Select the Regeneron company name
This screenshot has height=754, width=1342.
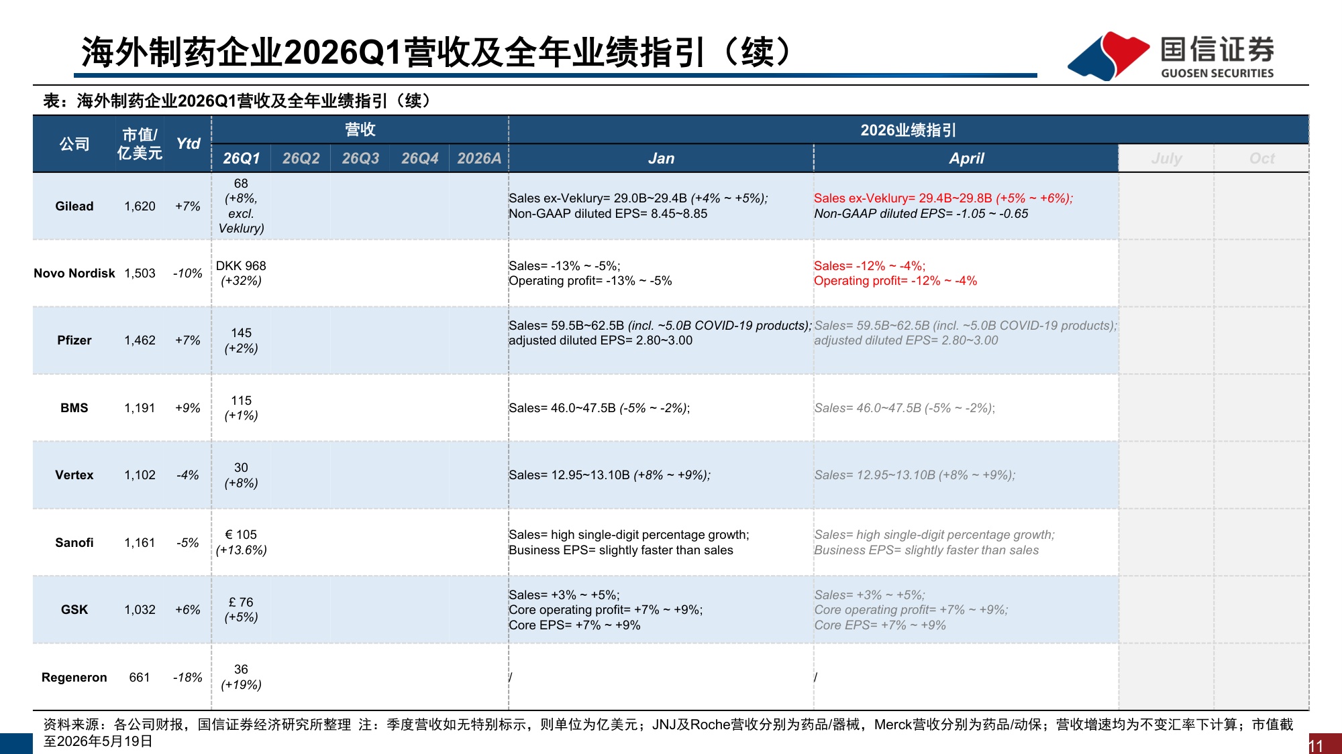coord(74,677)
